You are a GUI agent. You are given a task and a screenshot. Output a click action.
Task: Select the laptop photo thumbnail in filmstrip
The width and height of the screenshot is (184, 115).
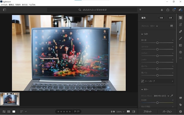(10, 99)
